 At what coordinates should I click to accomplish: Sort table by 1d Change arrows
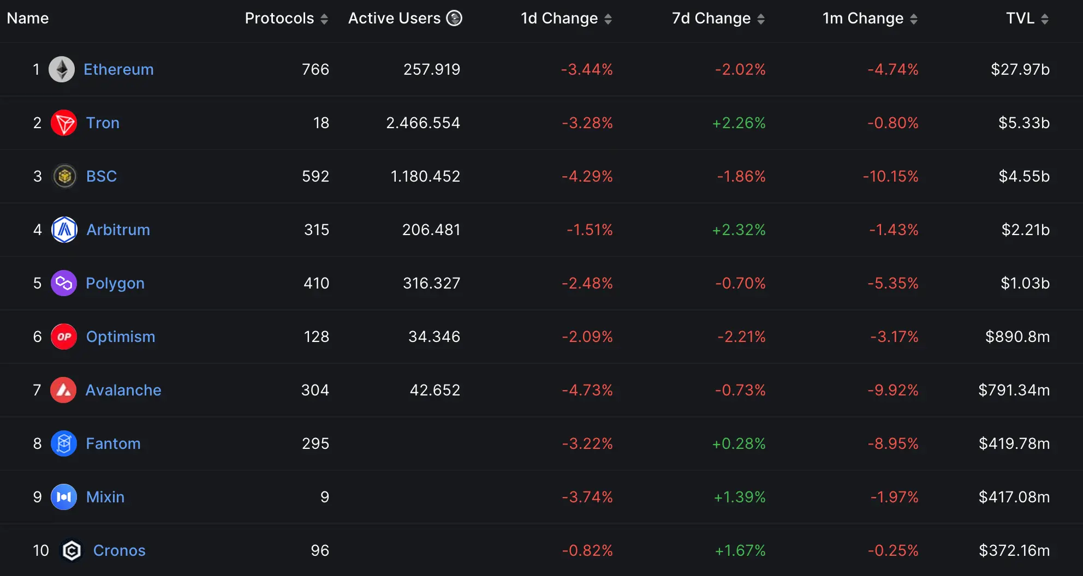[x=608, y=19]
